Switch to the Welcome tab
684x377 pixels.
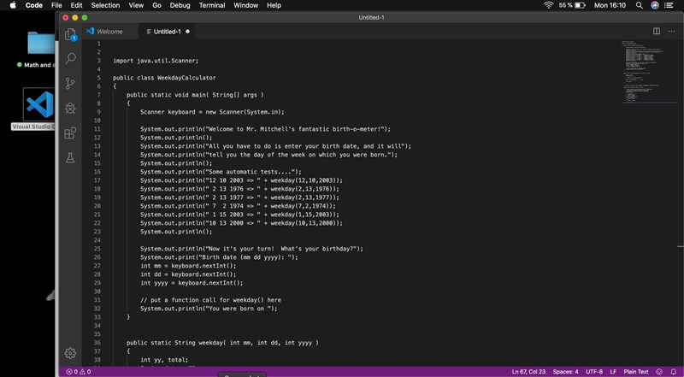tap(109, 32)
